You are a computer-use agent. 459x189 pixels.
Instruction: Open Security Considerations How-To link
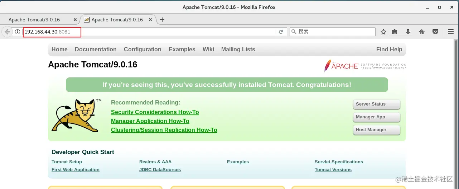[x=155, y=112]
